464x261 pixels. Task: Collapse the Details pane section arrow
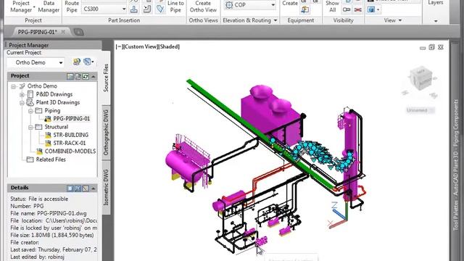coord(94,188)
